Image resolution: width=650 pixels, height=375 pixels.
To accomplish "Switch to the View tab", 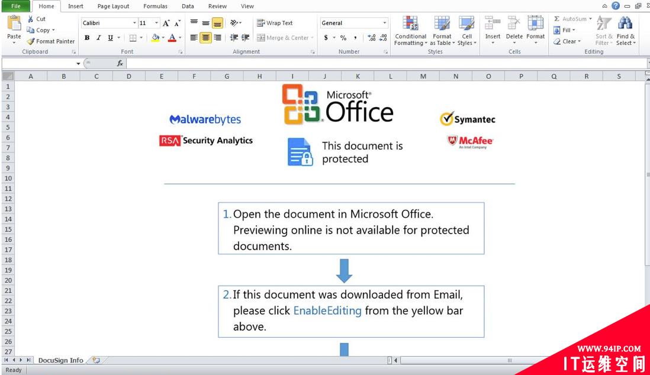I will pos(247,7).
